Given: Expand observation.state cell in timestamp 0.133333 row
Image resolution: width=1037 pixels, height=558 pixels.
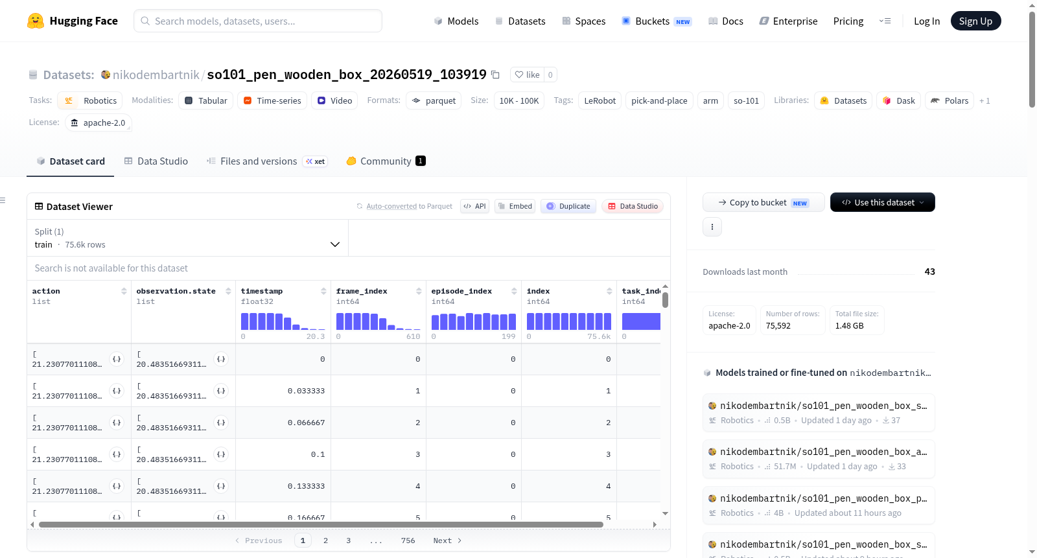Looking at the screenshot, I should [221, 486].
